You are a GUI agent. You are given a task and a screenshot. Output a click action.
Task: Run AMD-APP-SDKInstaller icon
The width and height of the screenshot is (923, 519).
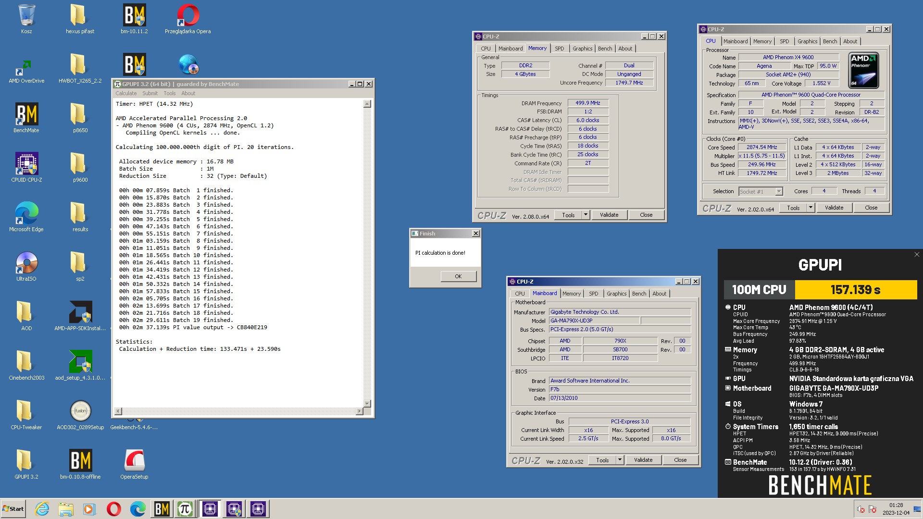80,316
